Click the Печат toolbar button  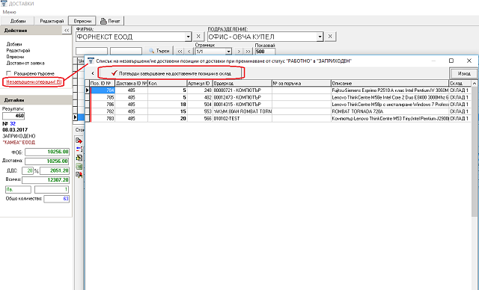[x=111, y=21]
